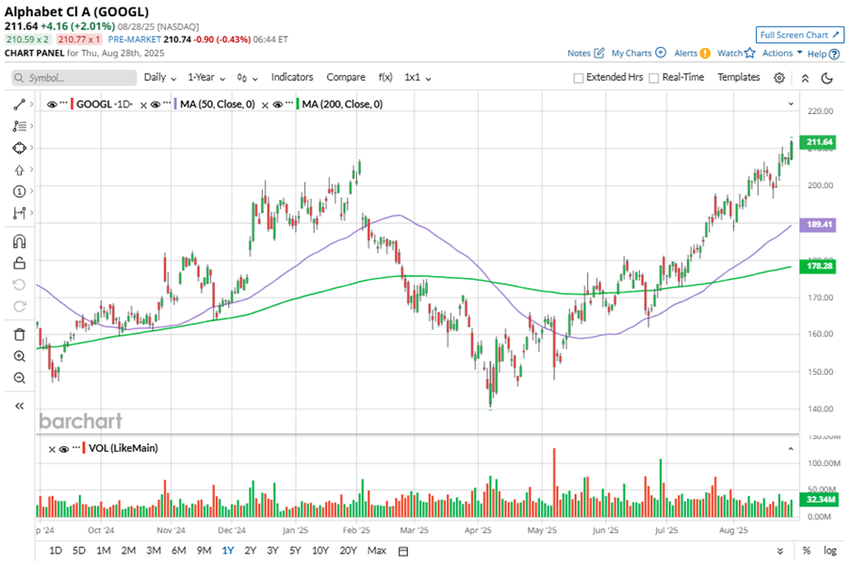Open the 1-Year period dropdown

(x=206, y=77)
